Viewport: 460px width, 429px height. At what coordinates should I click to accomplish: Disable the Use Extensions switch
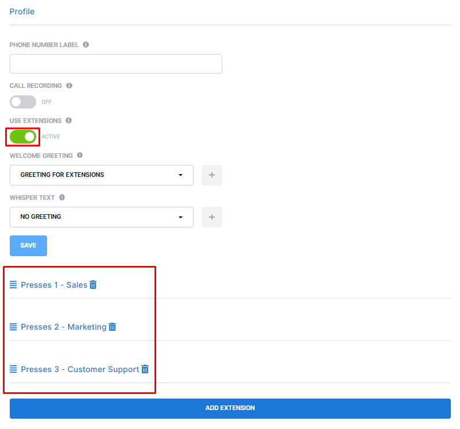coord(23,137)
